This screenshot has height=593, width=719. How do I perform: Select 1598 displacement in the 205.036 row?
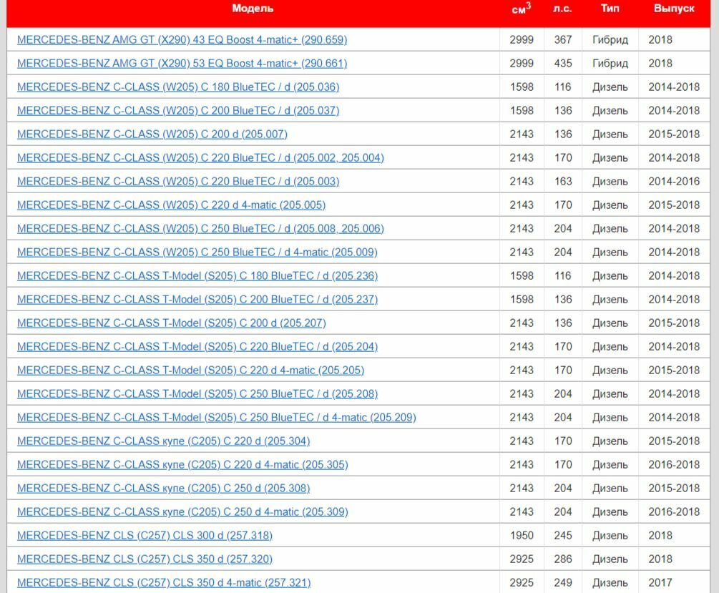(x=522, y=87)
